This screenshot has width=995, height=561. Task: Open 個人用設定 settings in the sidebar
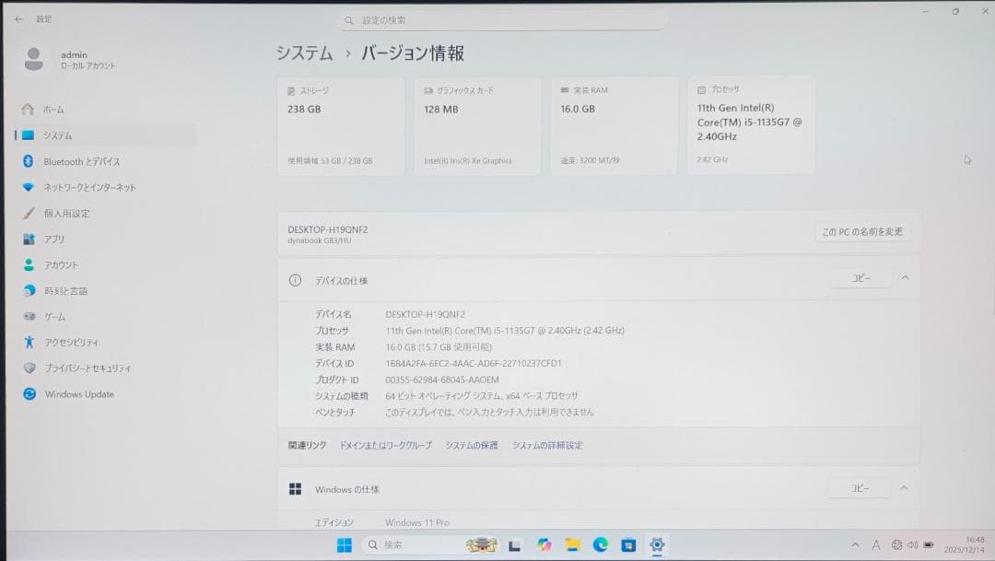[x=66, y=213]
